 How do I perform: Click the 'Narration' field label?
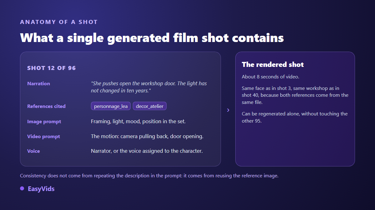point(38,83)
